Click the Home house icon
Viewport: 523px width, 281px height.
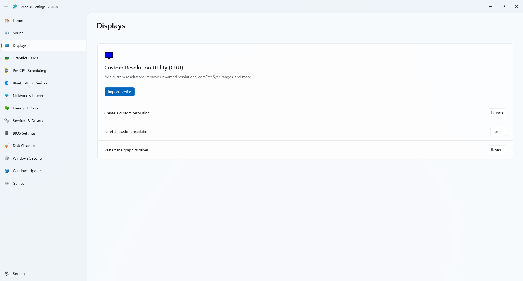pyautogui.click(x=7, y=20)
